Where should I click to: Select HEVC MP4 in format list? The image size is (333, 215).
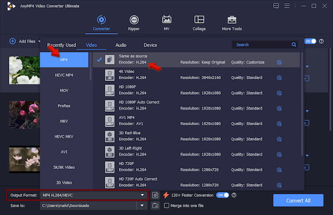(x=64, y=75)
